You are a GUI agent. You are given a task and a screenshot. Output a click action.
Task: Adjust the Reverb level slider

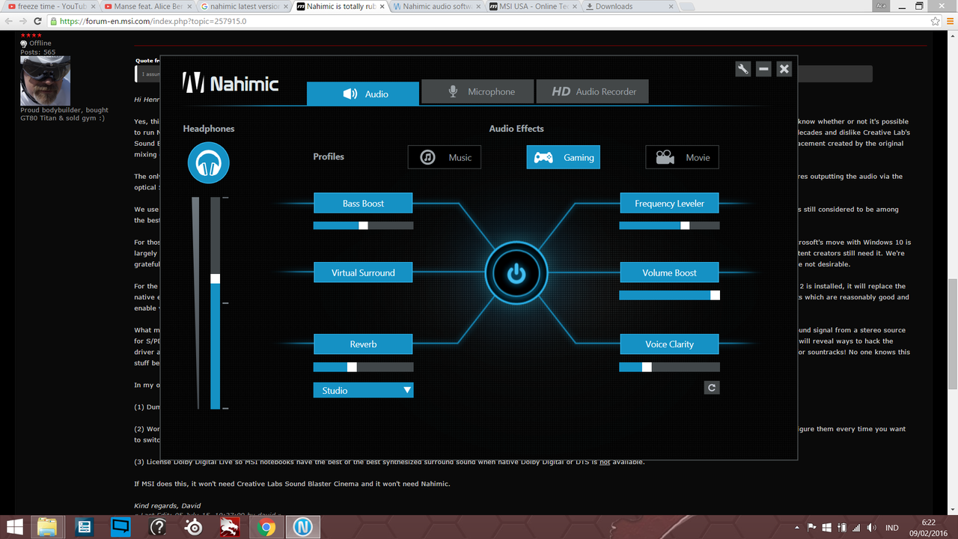coord(363,367)
